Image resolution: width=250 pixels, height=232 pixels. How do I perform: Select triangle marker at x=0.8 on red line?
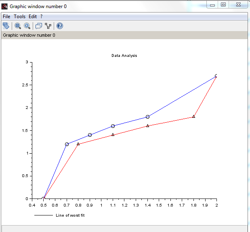click(78, 144)
